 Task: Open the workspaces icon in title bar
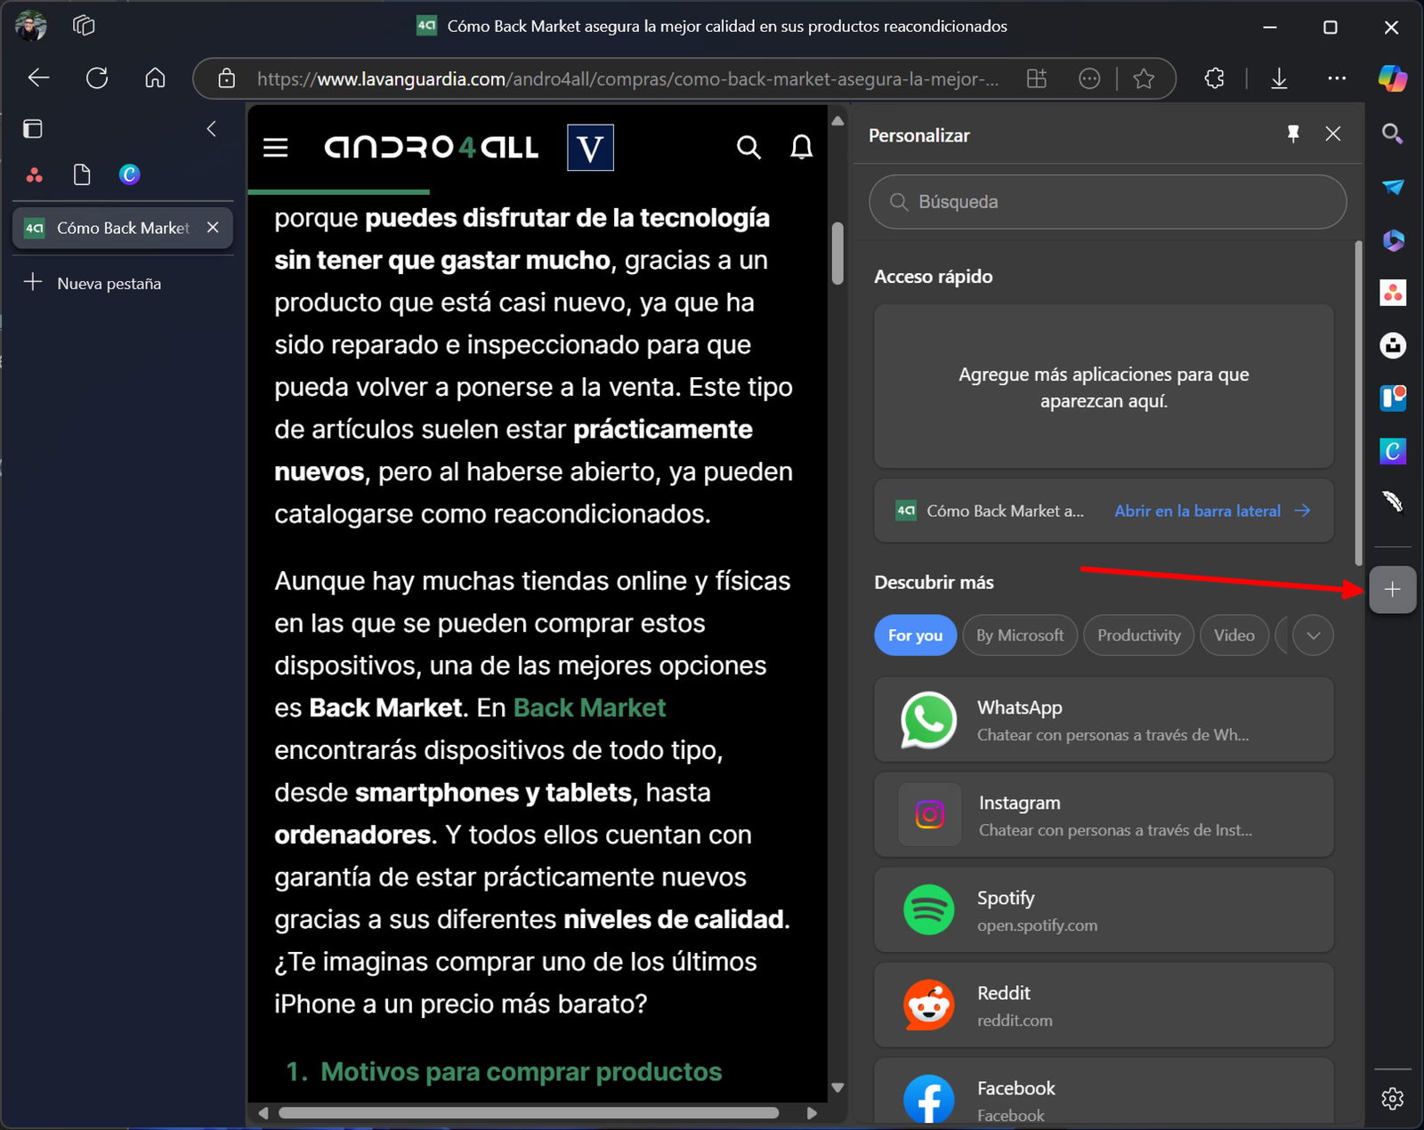(84, 26)
